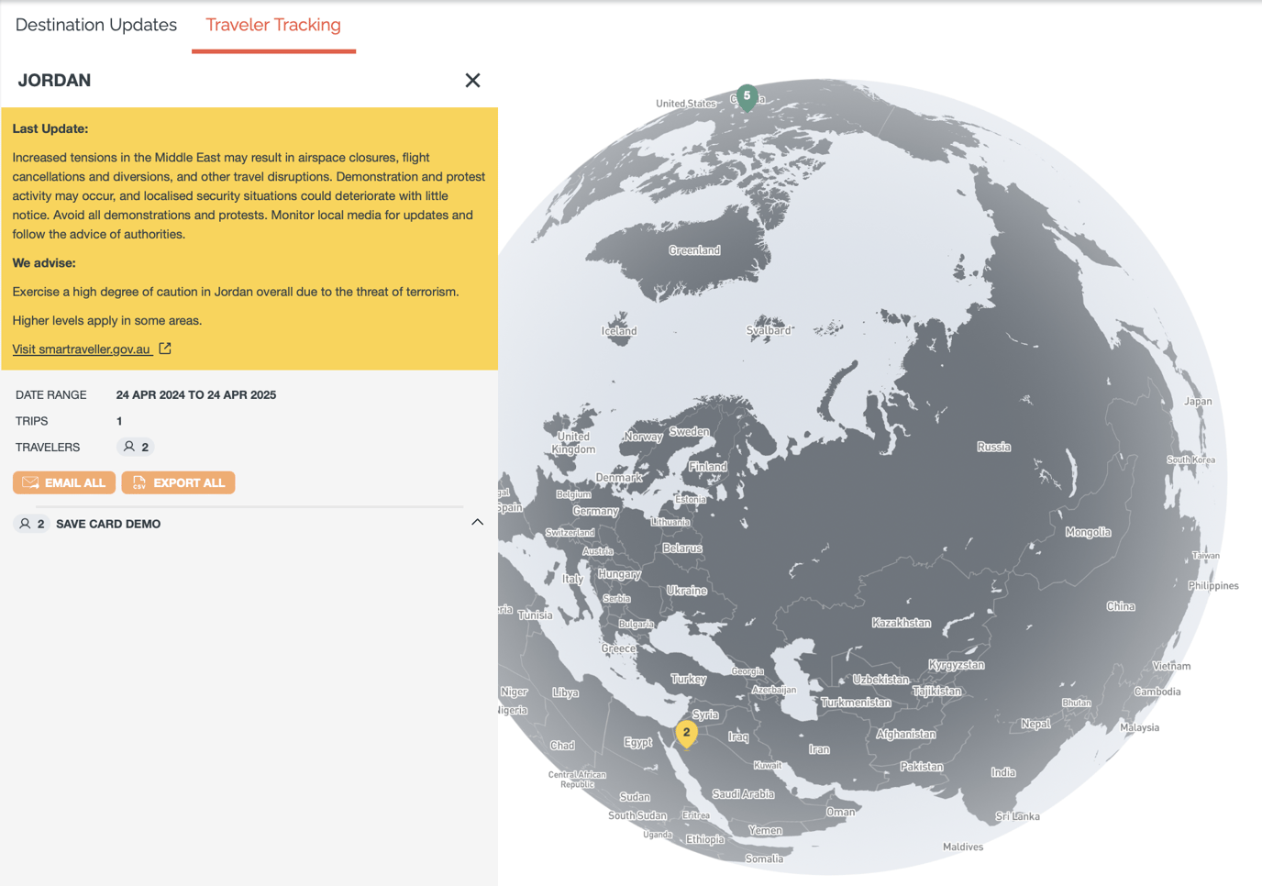This screenshot has height=886, width=1262.
Task: Click the We advise heading text
Action: (x=44, y=263)
